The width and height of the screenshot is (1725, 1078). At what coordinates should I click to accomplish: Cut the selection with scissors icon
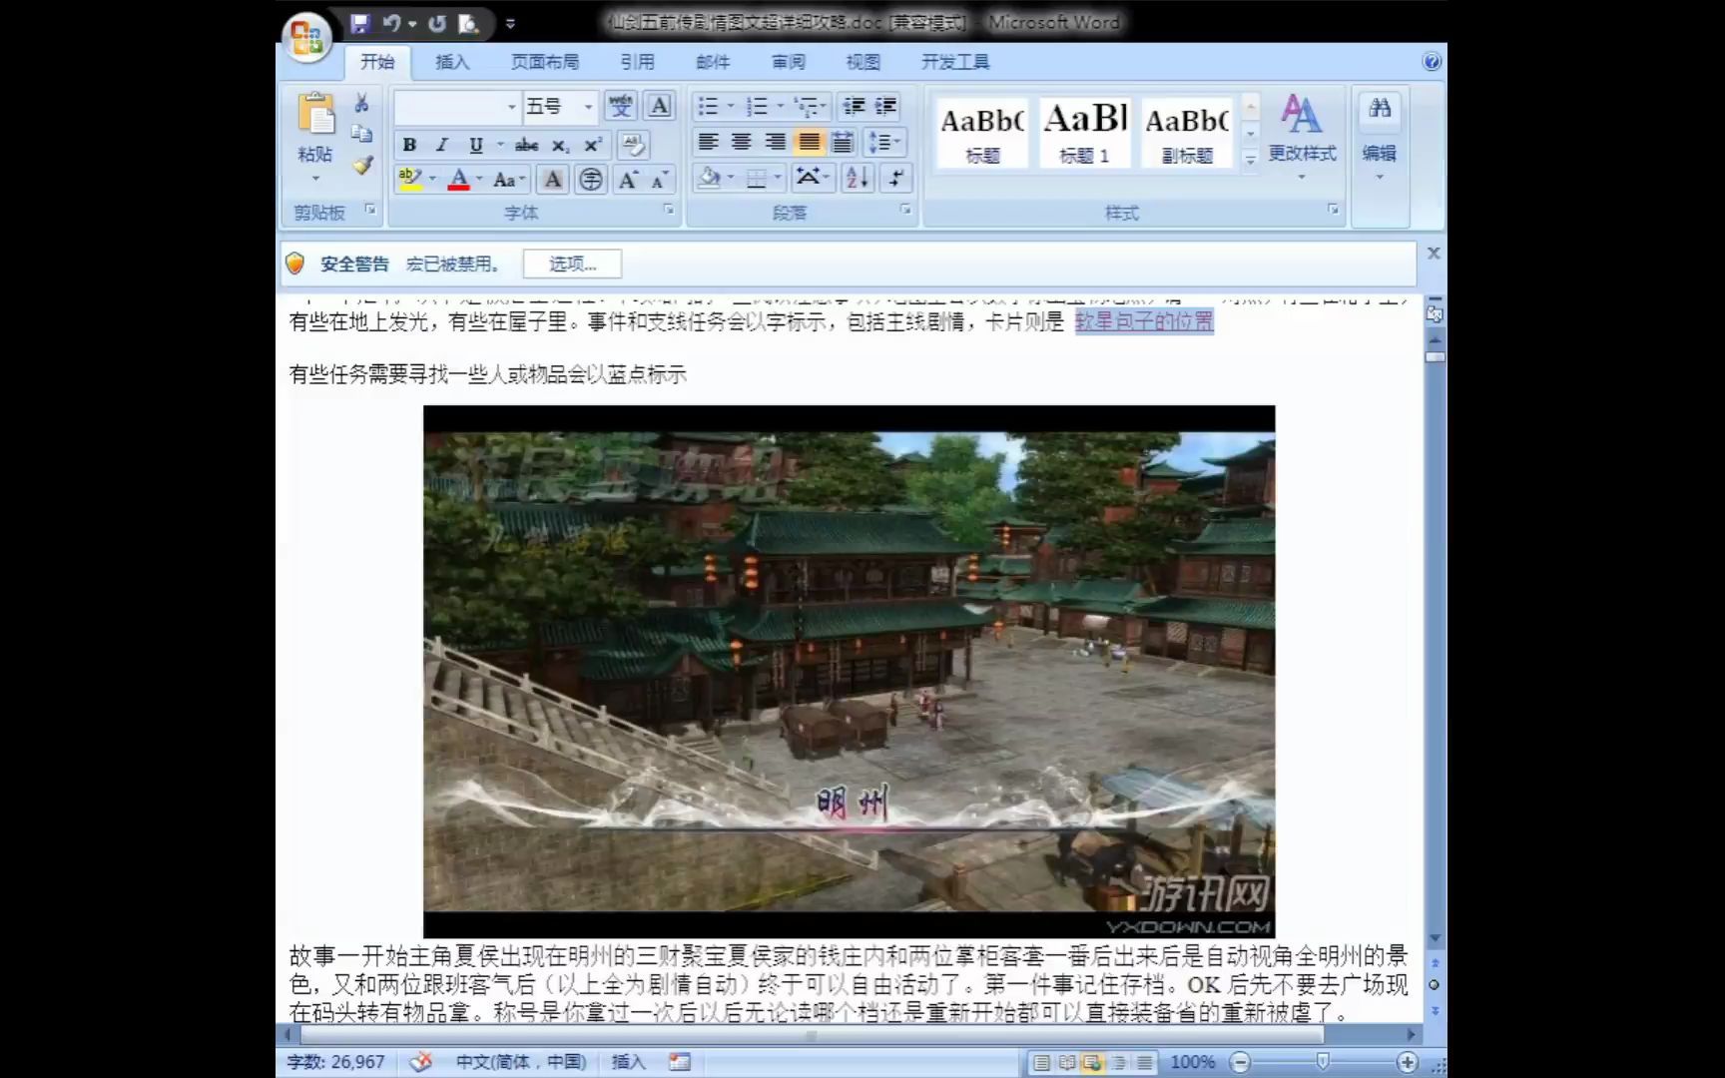(361, 103)
